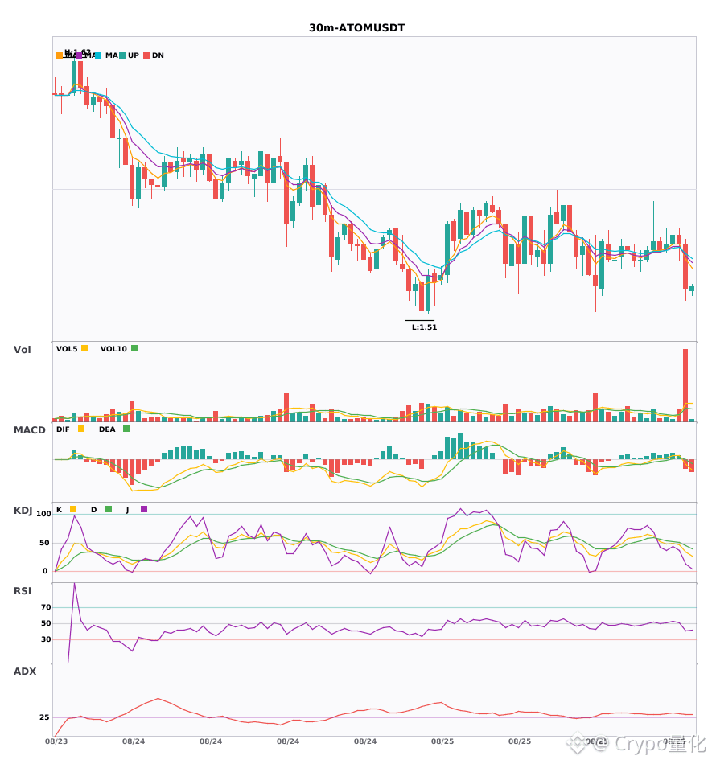Click the teal UP legend swatch
712x764 pixels.
tap(122, 55)
